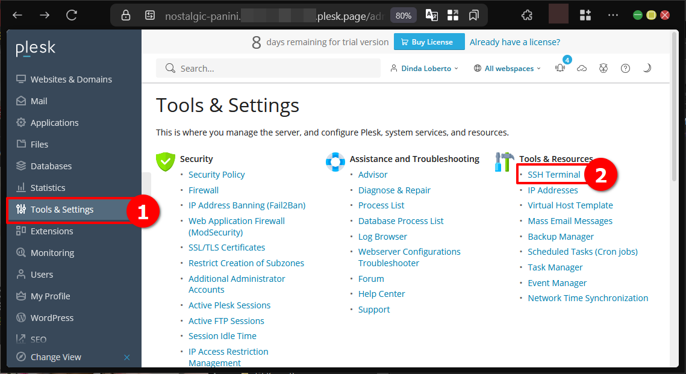The image size is (686, 374).
Task: Click the cloud icon in header
Action: coord(582,69)
